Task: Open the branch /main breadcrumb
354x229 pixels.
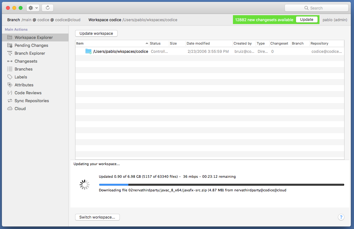Action: (26, 20)
